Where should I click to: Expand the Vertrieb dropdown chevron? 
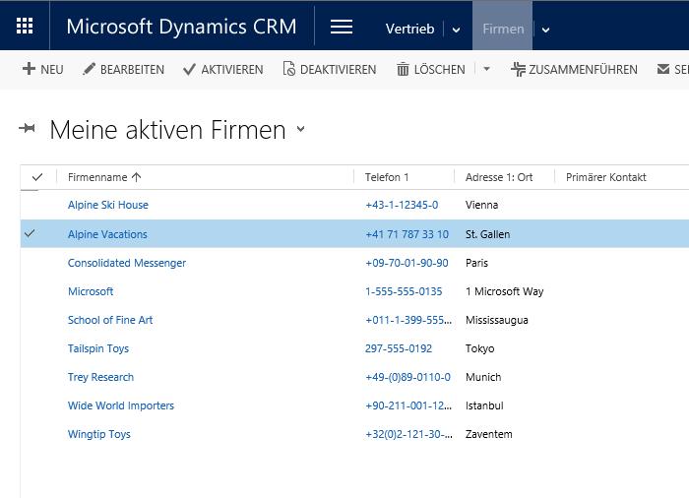pyautogui.click(x=456, y=30)
